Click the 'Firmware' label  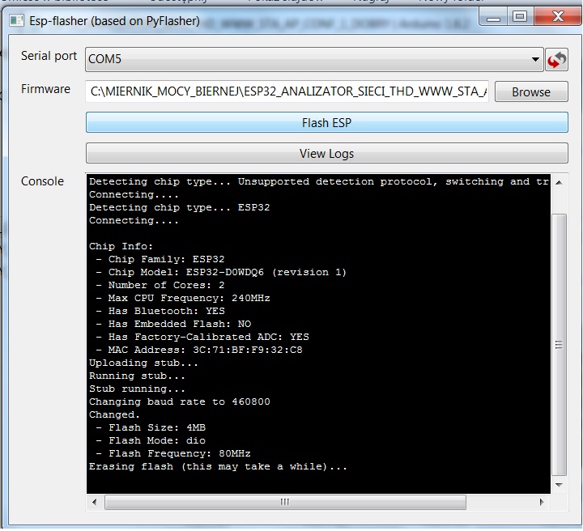(x=45, y=89)
